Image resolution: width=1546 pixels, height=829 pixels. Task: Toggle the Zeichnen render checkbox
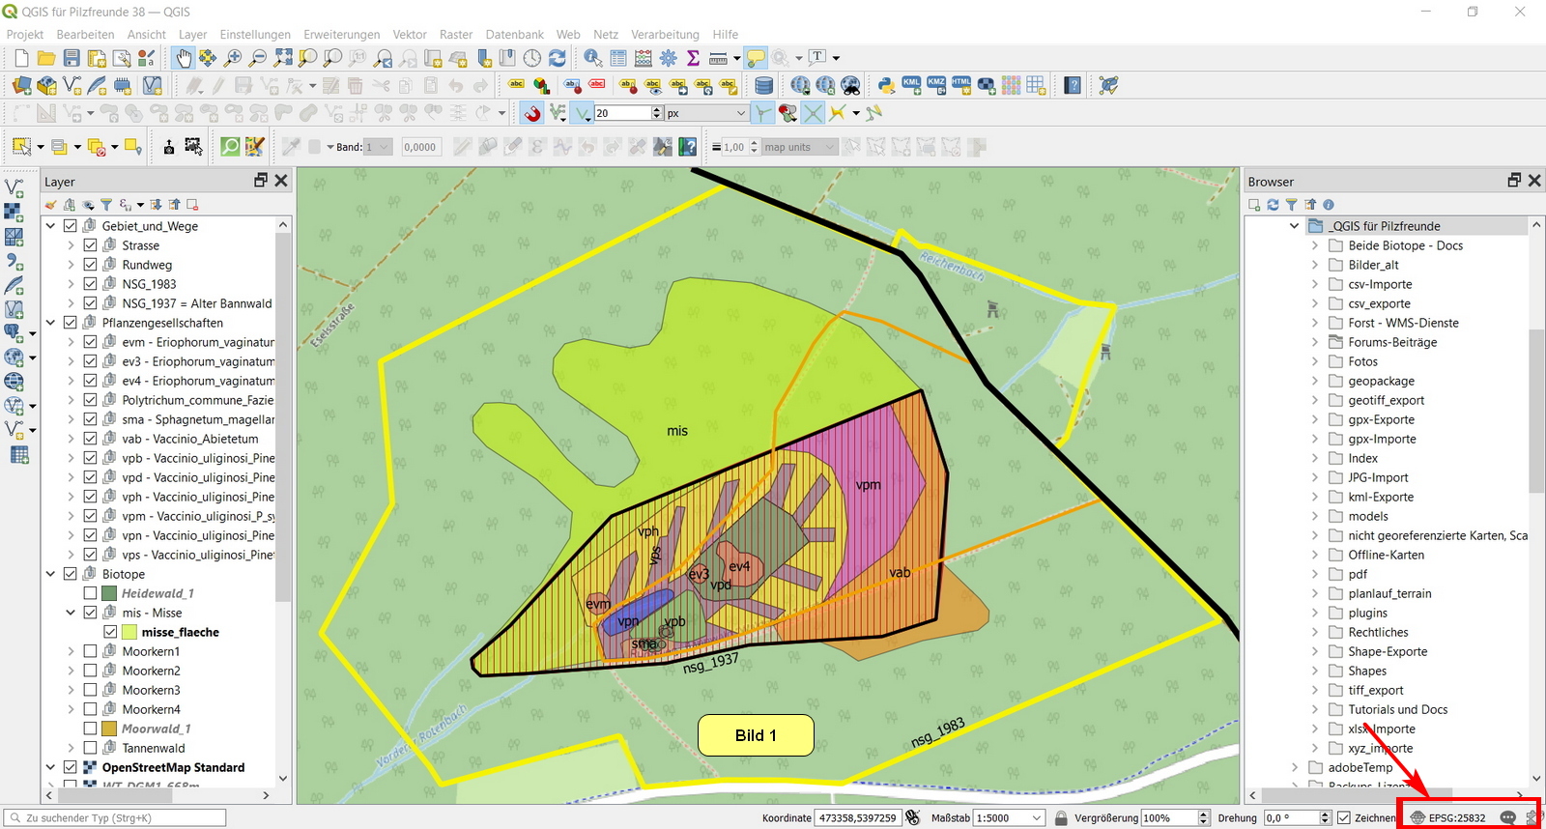(1343, 817)
